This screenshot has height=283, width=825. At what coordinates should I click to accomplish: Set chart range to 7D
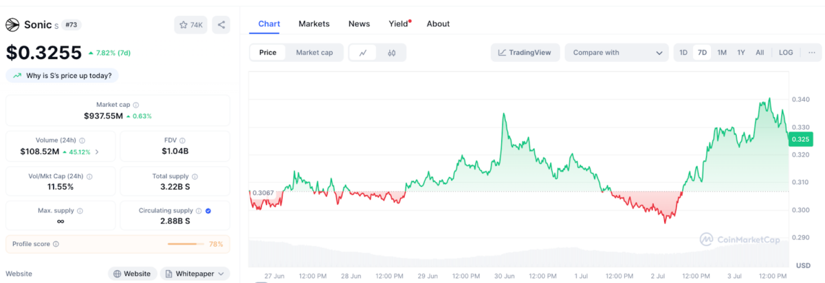pyautogui.click(x=702, y=53)
